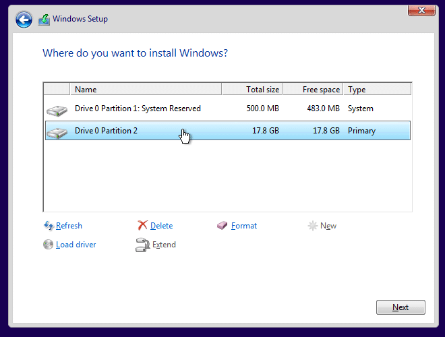Click the Extend partition link

tap(164, 245)
